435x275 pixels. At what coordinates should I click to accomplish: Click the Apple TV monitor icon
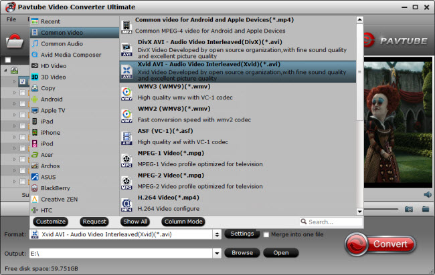[x=35, y=110]
